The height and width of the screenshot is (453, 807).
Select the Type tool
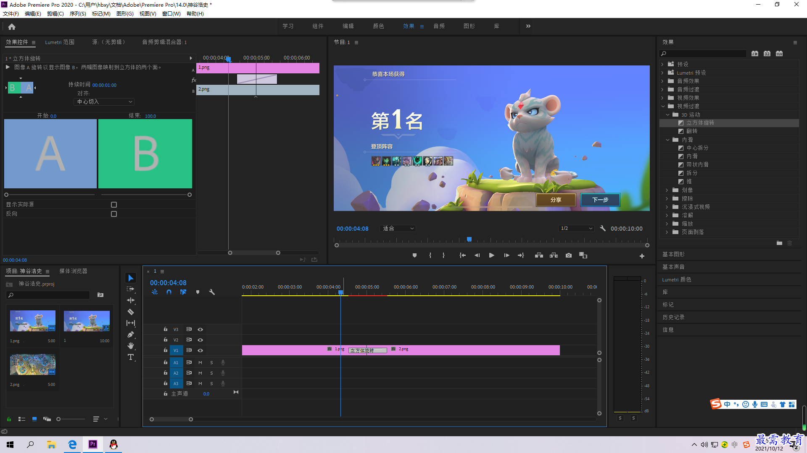[131, 357]
